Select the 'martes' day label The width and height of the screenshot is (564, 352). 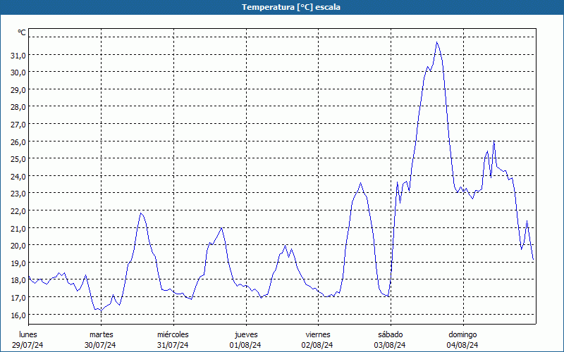point(102,335)
